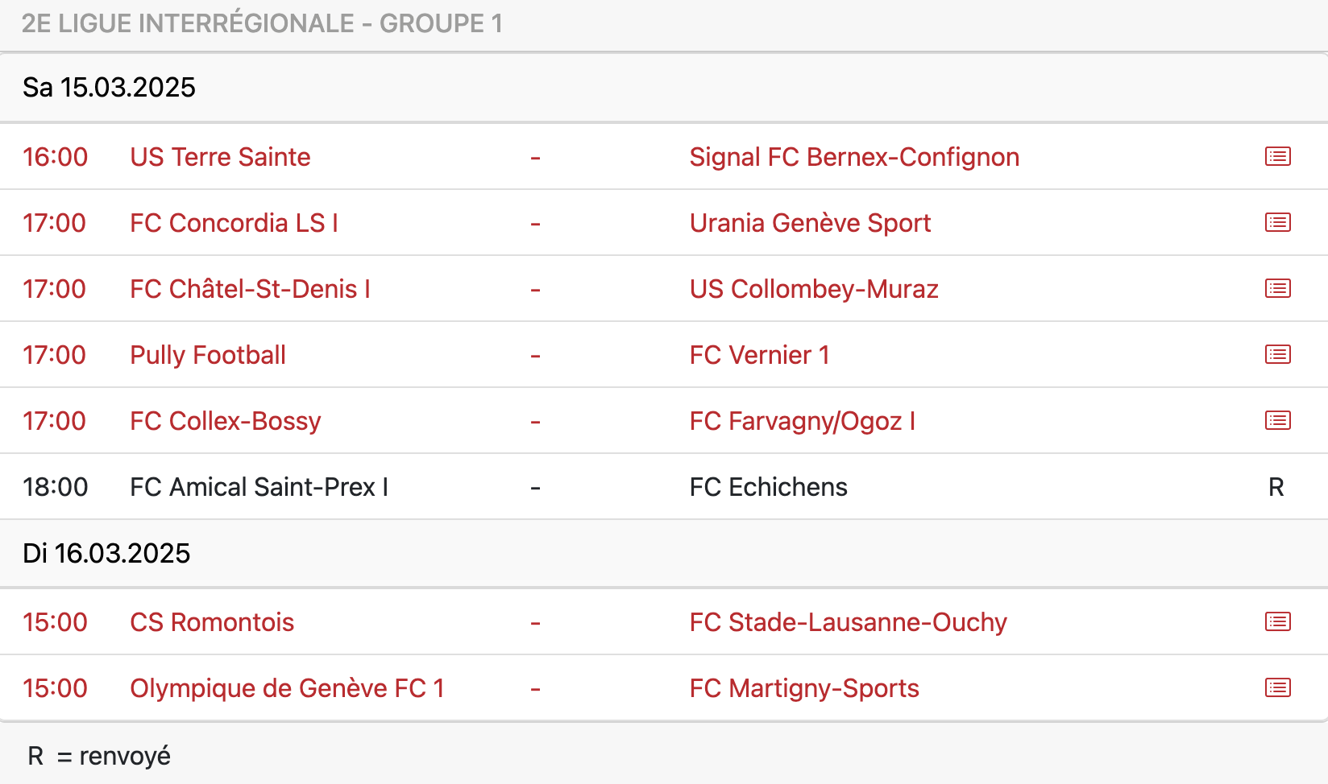Screen dimensions: 1328x784
Task: Open match details icon for FC Concordia LS I game
Action: (x=1277, y=222)
